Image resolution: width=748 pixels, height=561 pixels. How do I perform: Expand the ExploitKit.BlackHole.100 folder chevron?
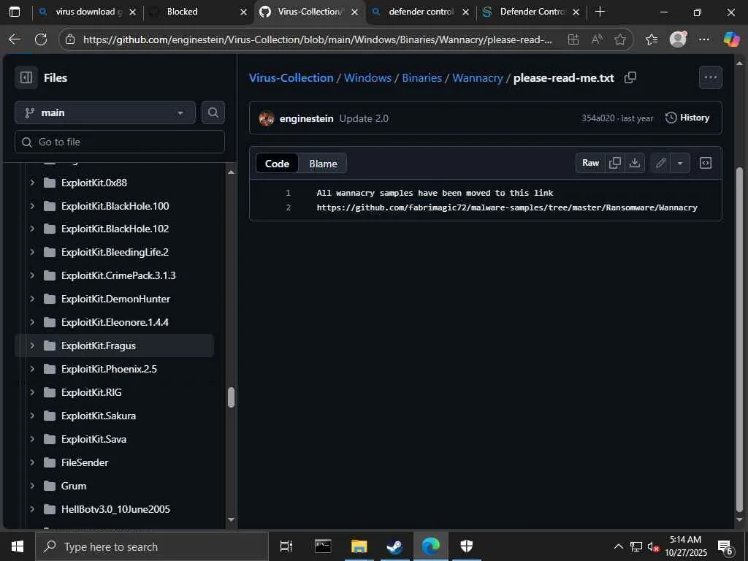pos(32,206)
